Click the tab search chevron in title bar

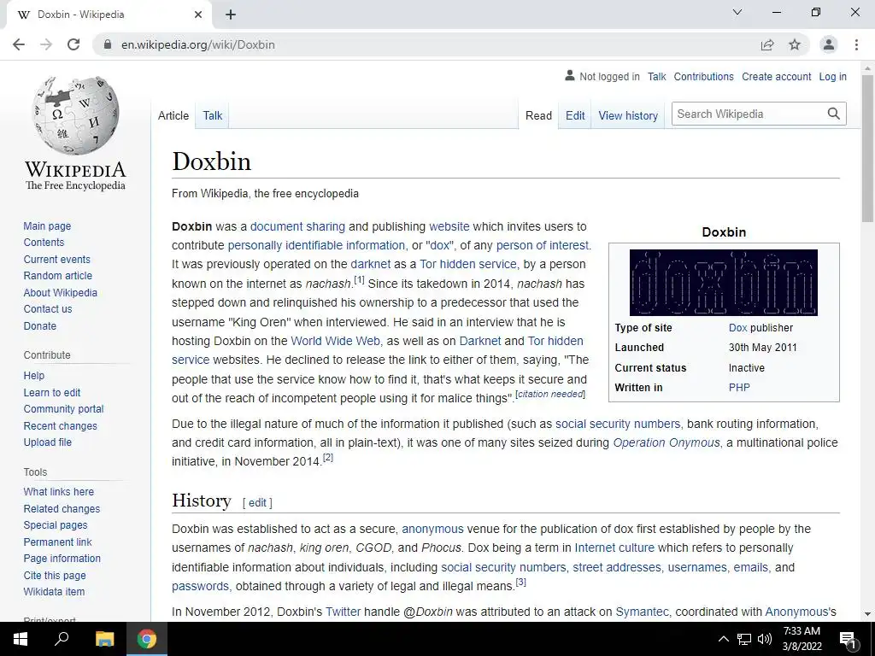coord(737,12)
